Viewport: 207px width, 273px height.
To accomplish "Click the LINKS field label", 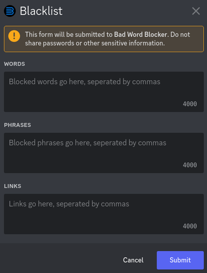I will point(12,186).
